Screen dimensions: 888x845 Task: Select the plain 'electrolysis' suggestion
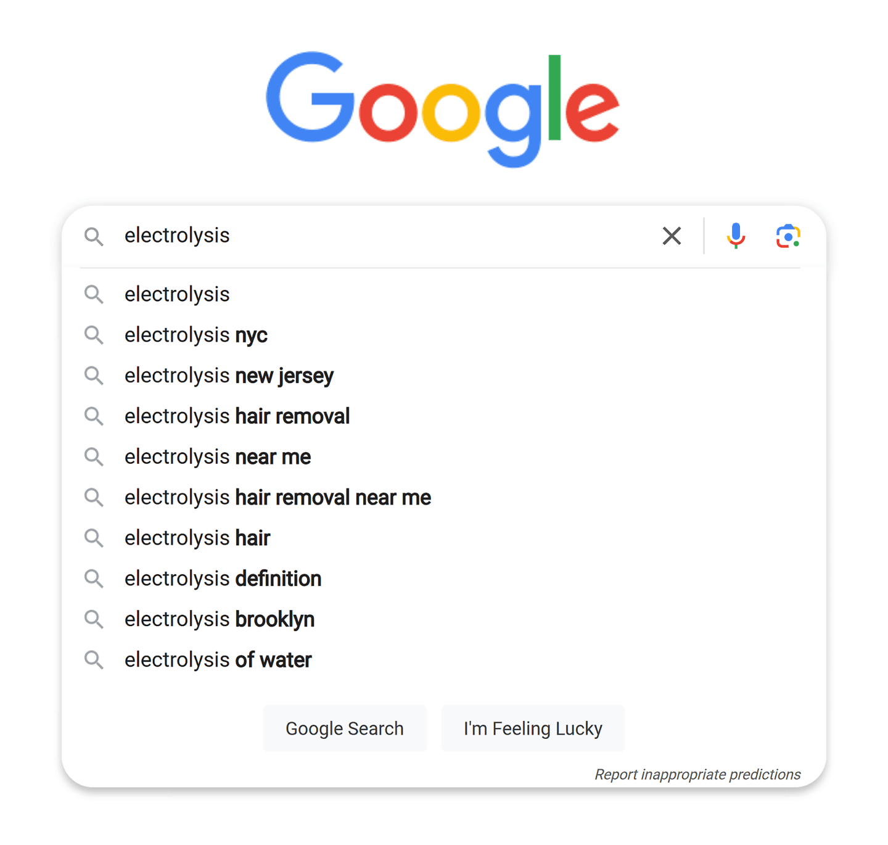tap(176, 294)
